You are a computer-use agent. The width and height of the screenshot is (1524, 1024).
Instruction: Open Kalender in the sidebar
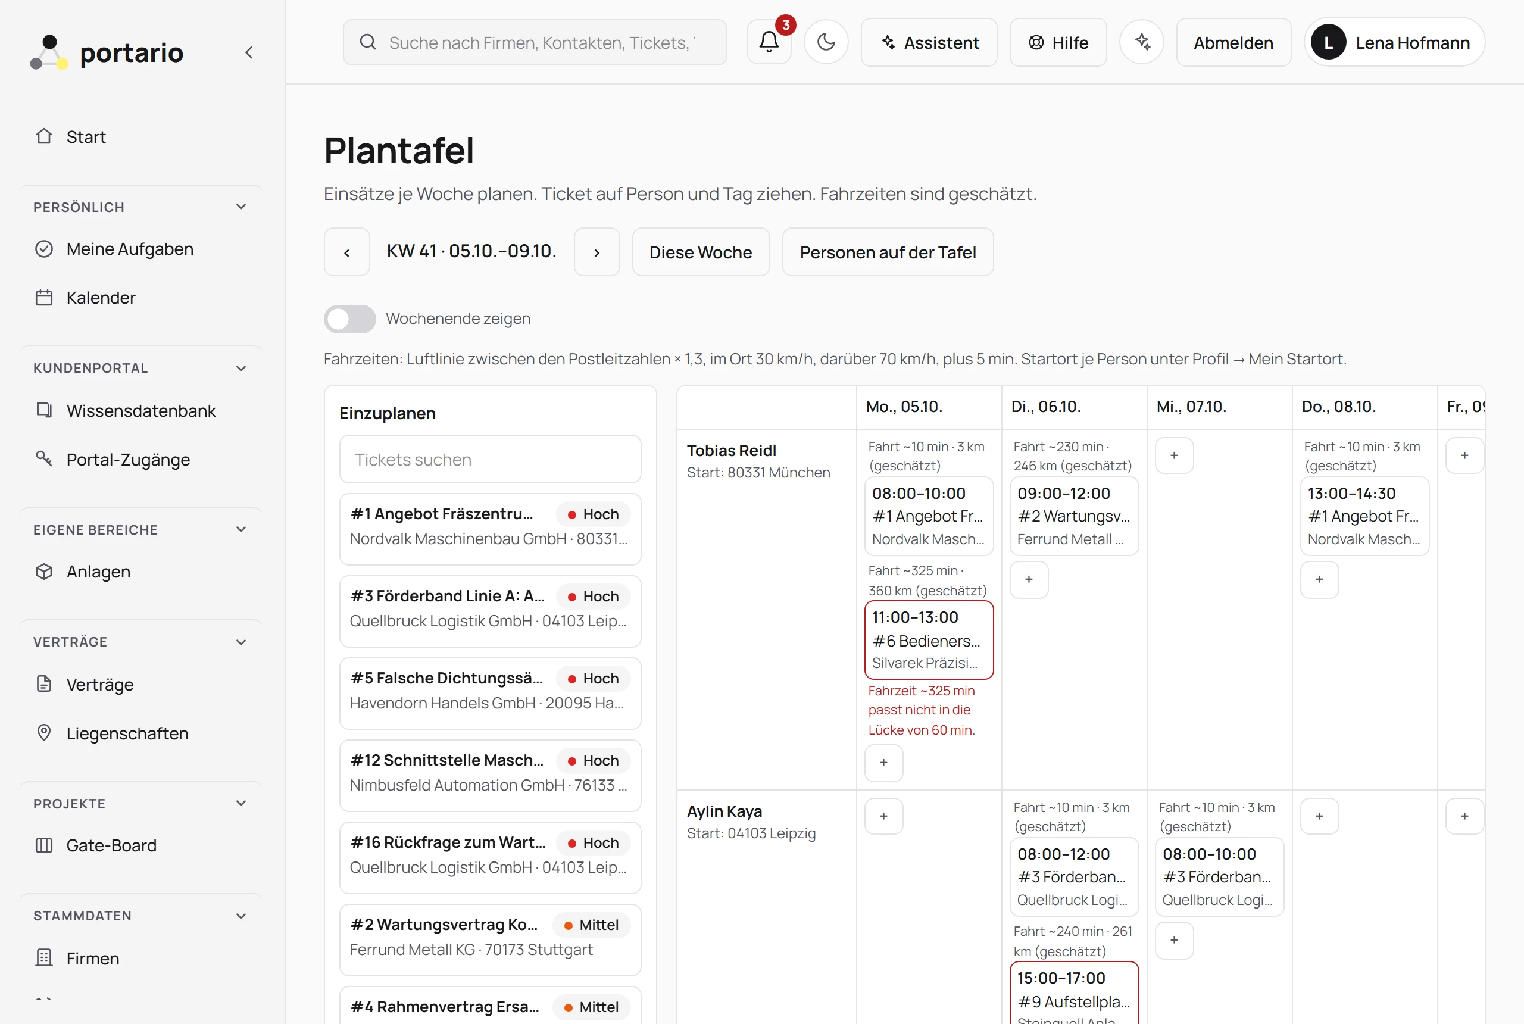(x=142, y=298)
